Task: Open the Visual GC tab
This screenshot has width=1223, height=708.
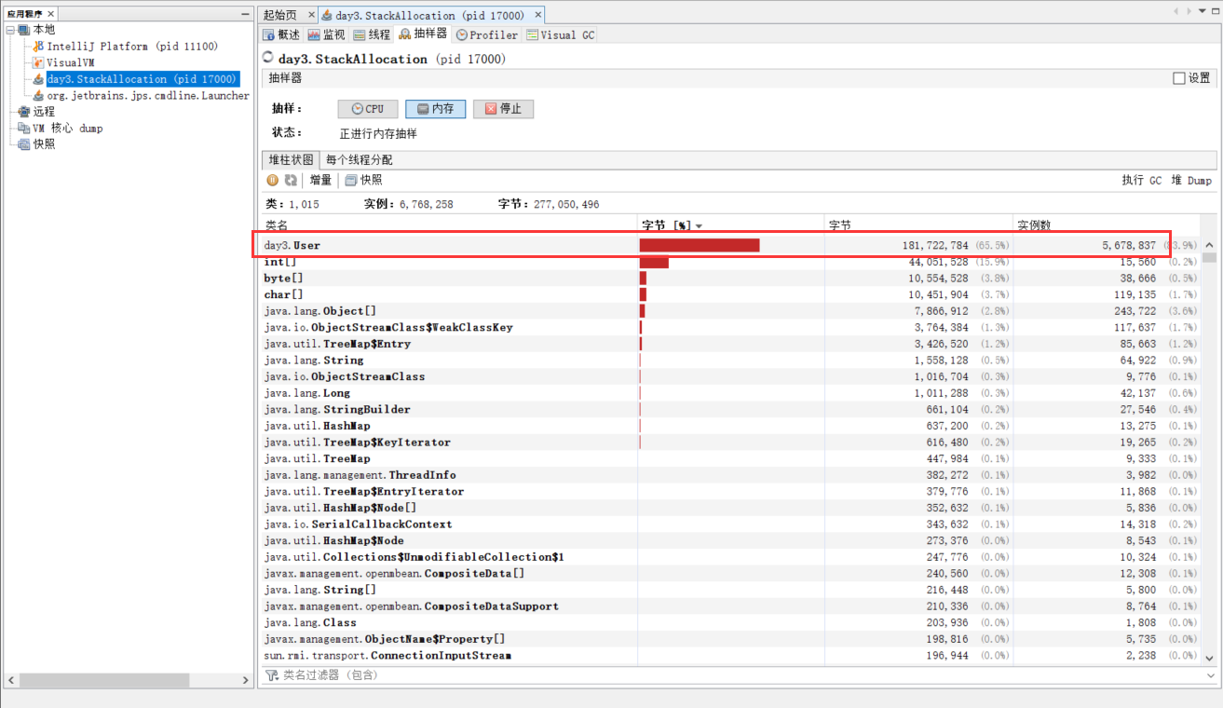Action: click(560, 34)
